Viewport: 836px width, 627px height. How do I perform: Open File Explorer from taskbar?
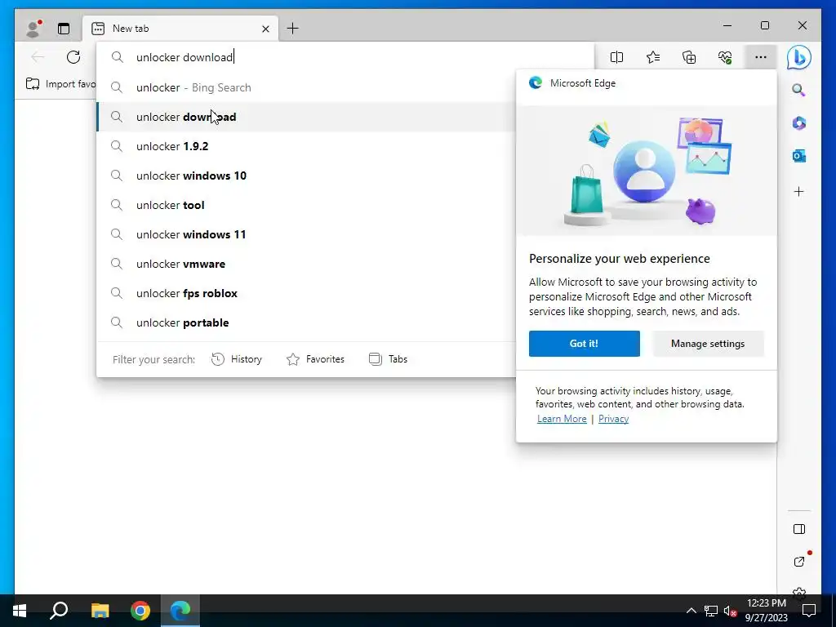[x=100, y=611]
